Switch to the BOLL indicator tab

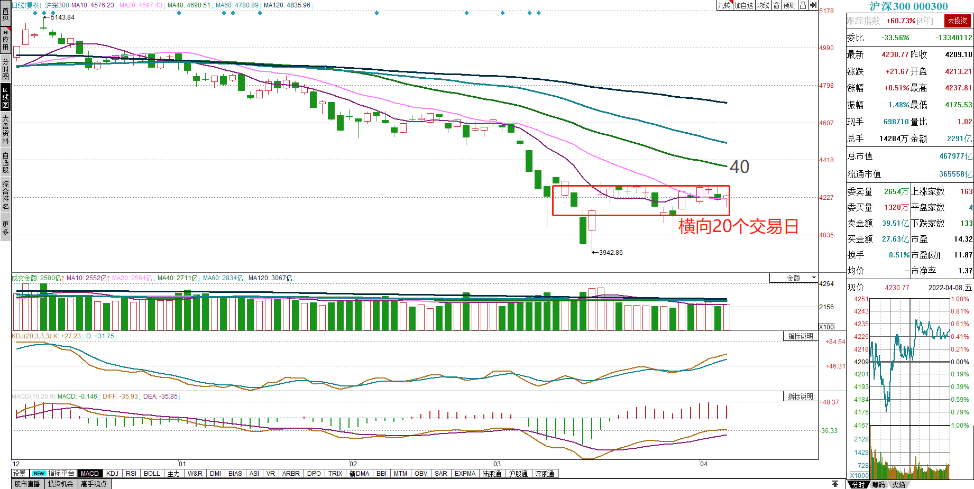[152, 474]
